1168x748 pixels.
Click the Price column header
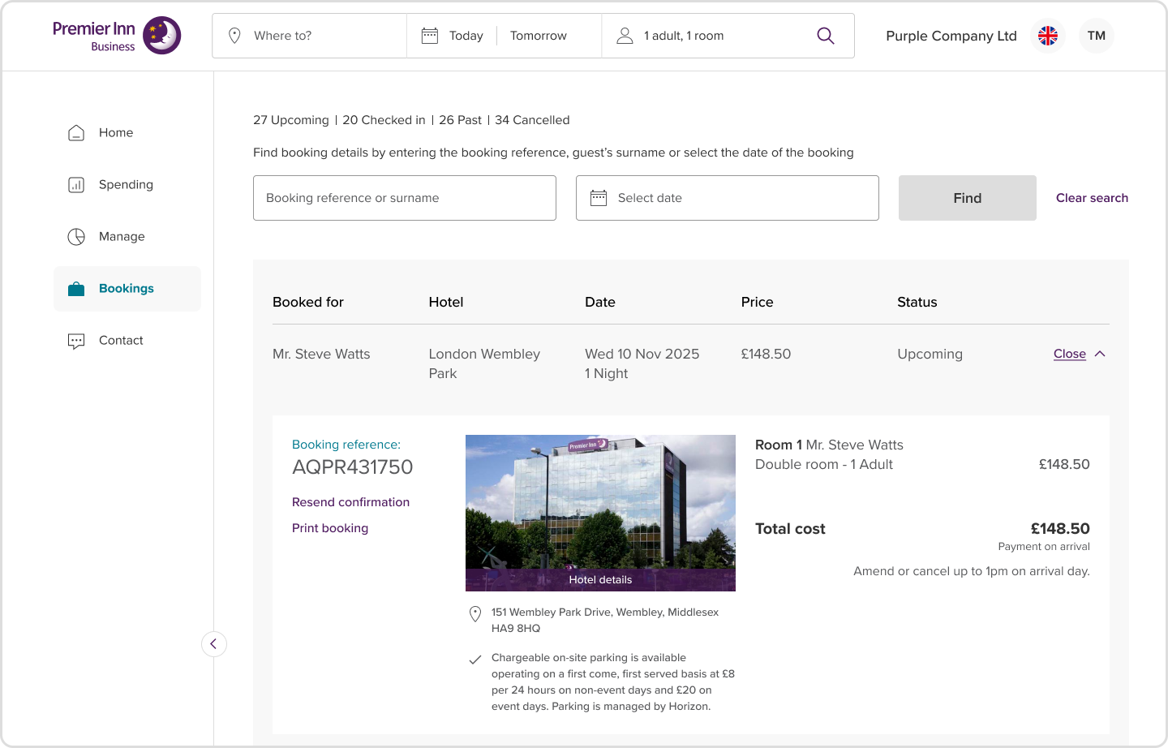point(757,302)
